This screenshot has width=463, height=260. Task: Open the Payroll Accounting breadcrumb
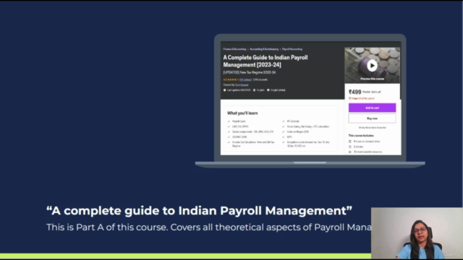tap(292, 49)
